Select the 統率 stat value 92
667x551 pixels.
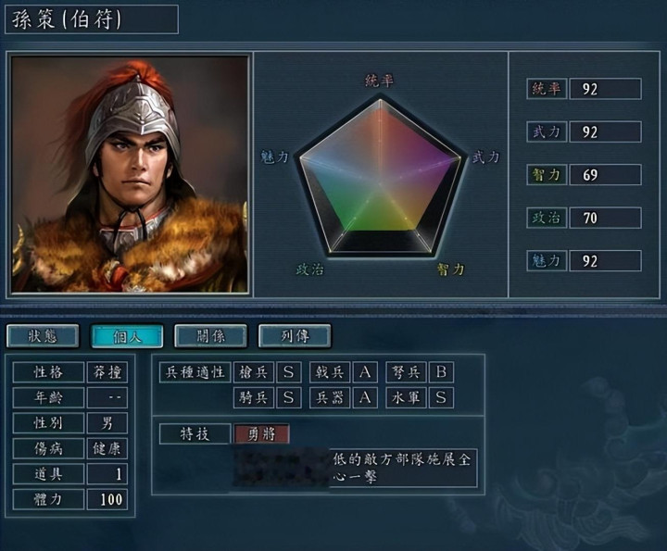click(605, 89)
